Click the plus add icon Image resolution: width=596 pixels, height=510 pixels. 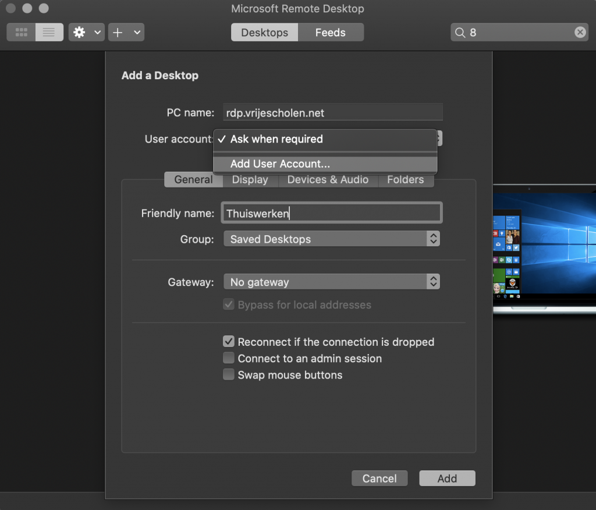point(118,33)
